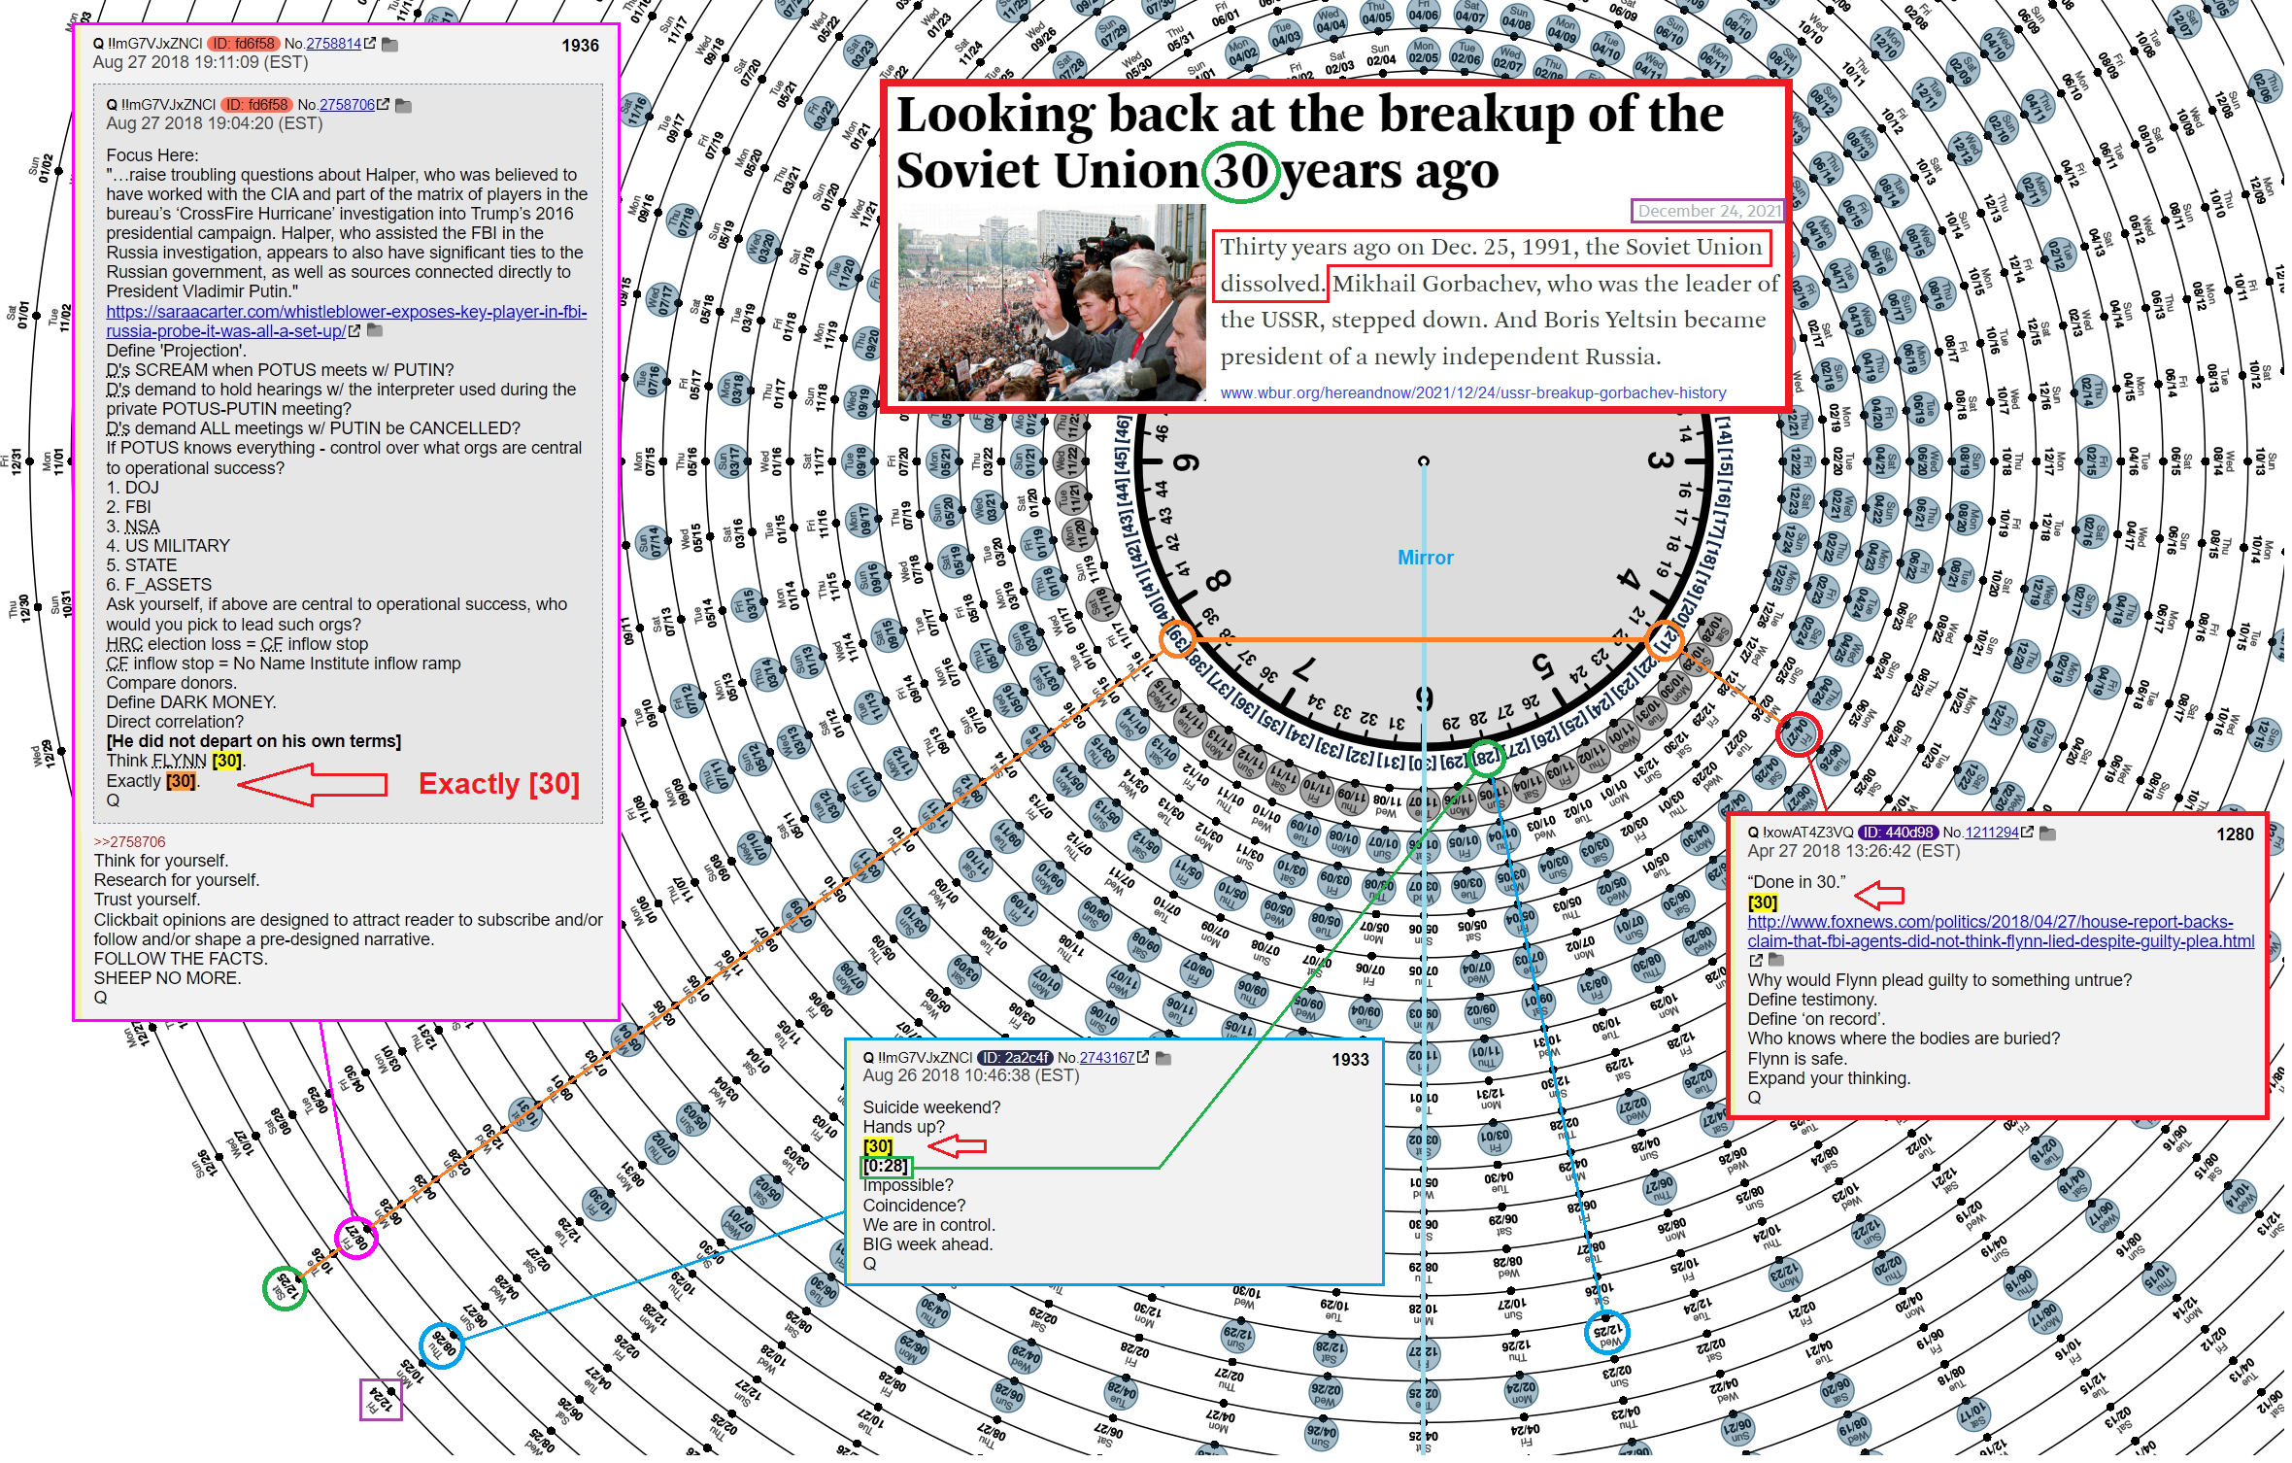Click the 12/24 date cell boxed in purple
Image resolution: width=2292 pixels, height=1463 pixels.
[x=380, y=1400]
